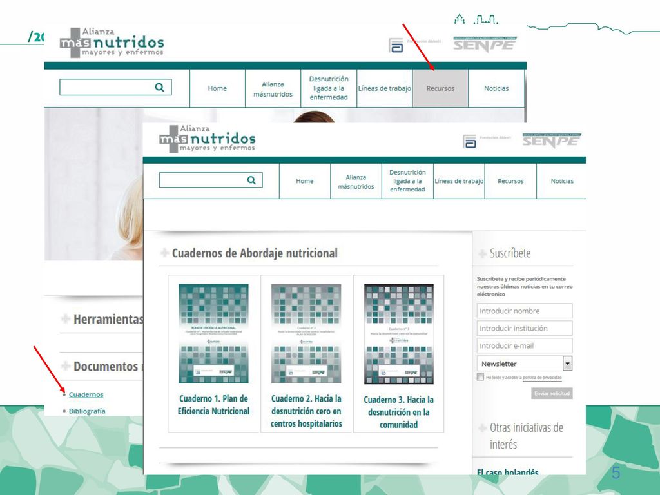Open Alianza másnutridos menu in front window
The height and width of the screenshot is (495, 660).
(x=356, y=181)
